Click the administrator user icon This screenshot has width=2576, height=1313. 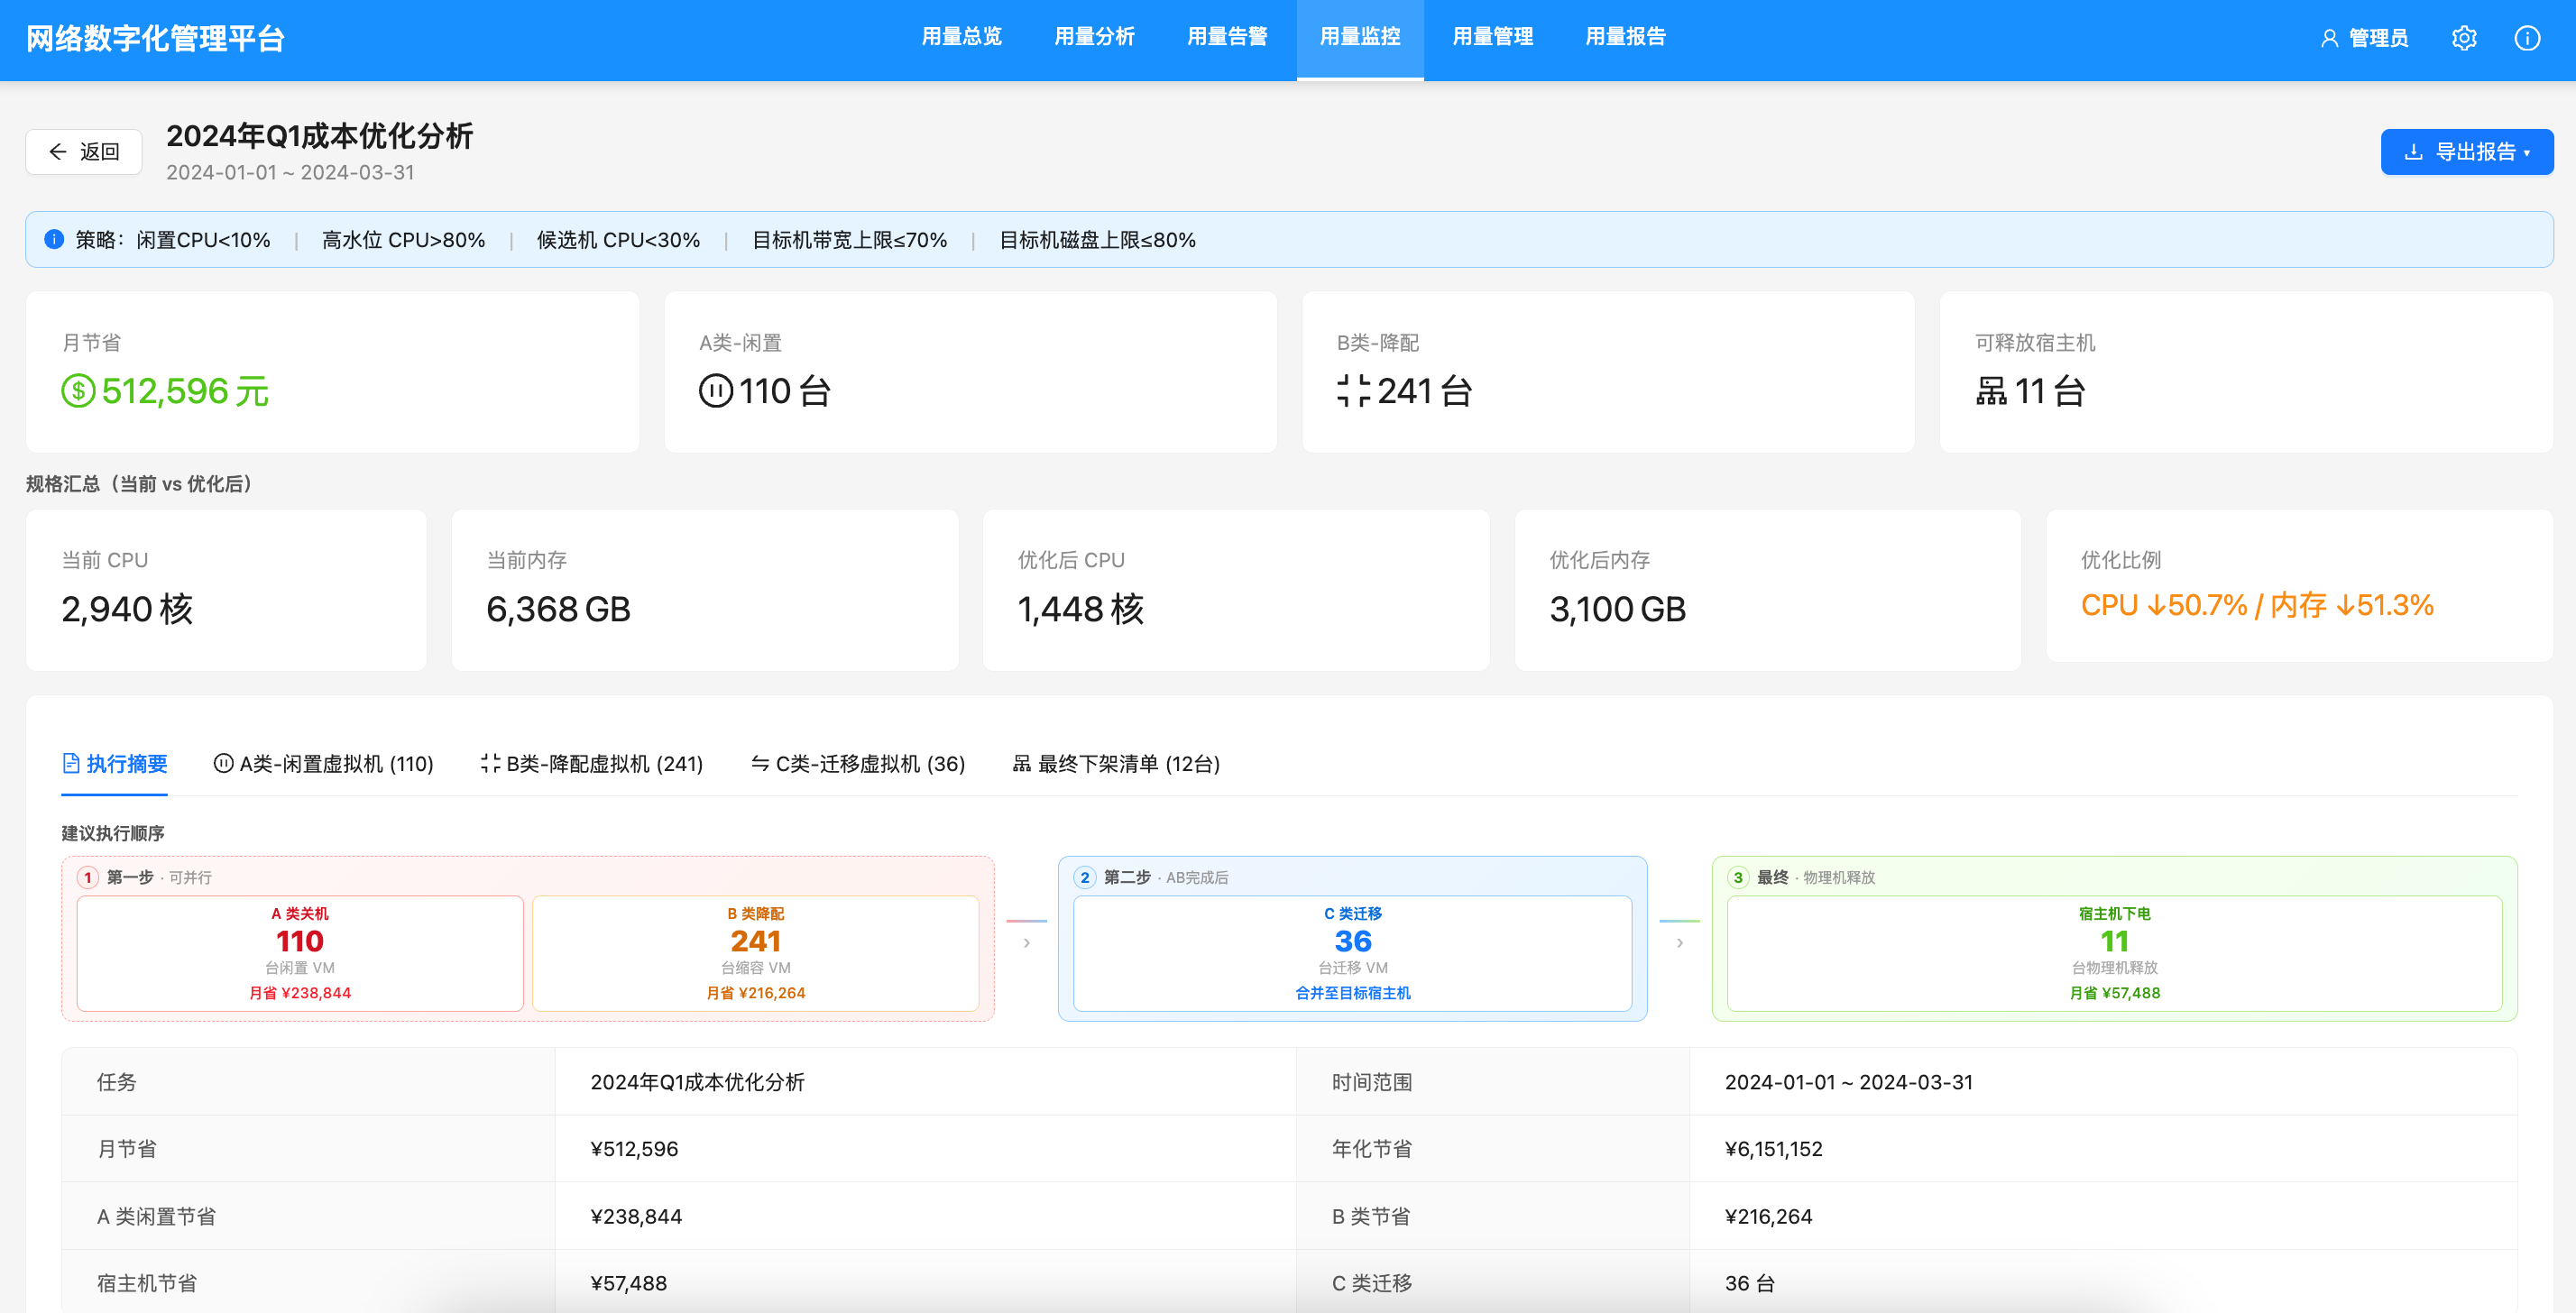(2329, 38)
